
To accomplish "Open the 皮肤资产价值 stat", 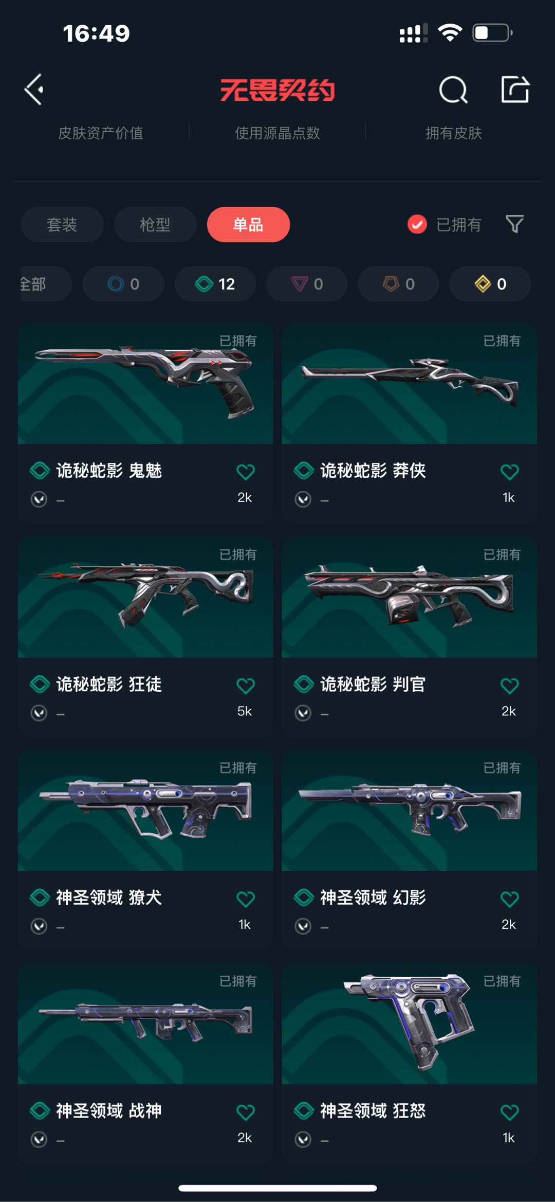I will coord(101,133).
